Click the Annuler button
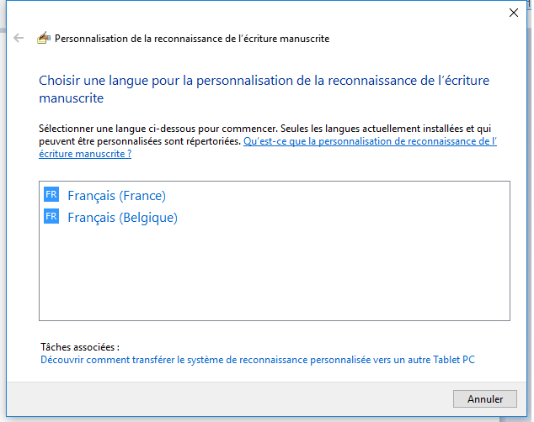 484,399
